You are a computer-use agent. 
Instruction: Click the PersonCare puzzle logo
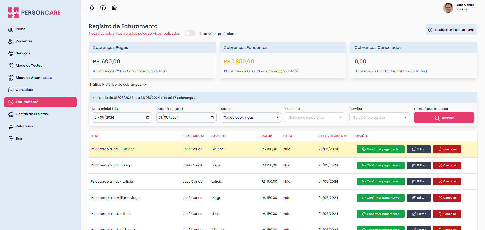13,13
